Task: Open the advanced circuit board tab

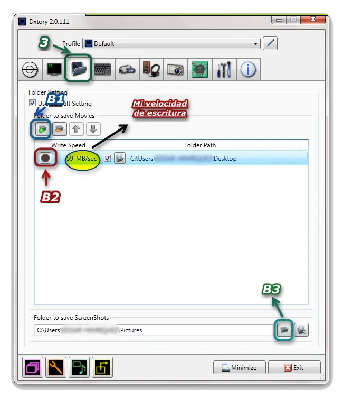Action: [x=200, y=69]
